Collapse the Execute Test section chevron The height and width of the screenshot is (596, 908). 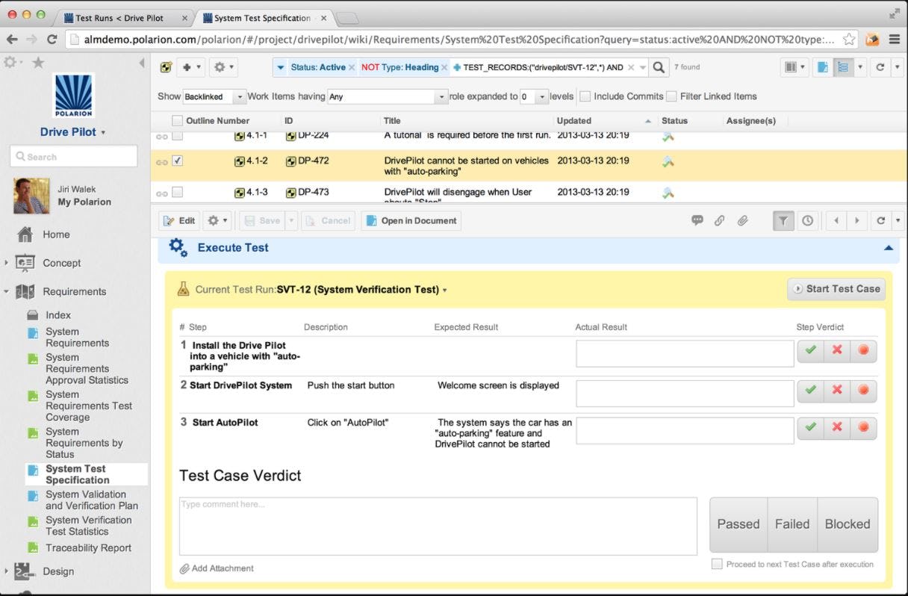888,247
